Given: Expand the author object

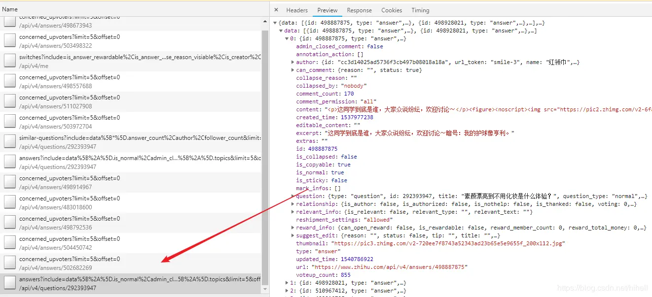Looking at the screenshot, I should tap(293, 62).
